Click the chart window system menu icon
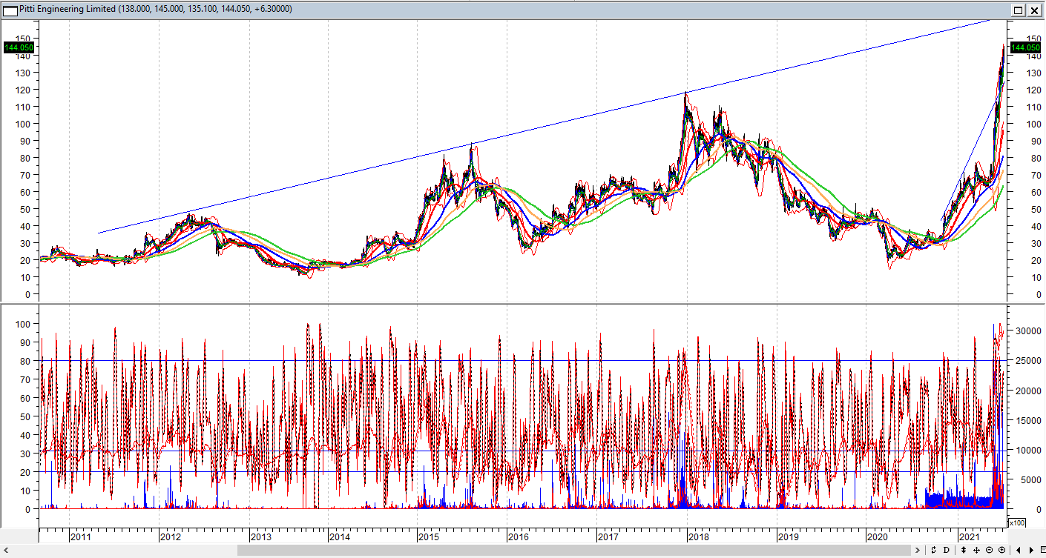Screen dimensions: 1046x558 tap(10, 9)
